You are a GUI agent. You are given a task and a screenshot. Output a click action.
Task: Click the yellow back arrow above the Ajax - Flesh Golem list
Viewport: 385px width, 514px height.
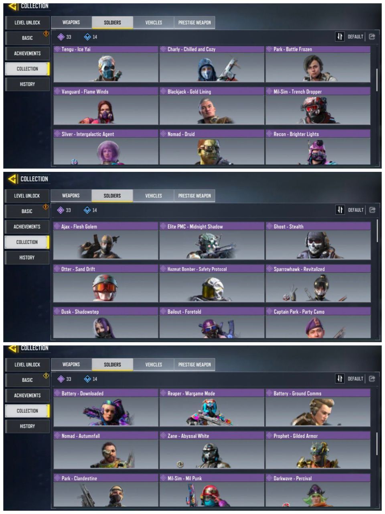click(x=13, y=179)
